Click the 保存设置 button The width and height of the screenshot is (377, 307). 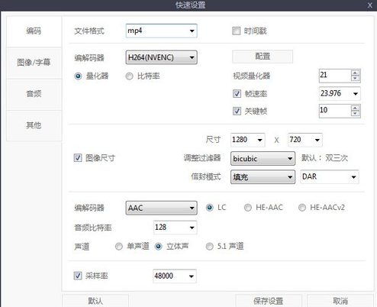pos(269,301)
